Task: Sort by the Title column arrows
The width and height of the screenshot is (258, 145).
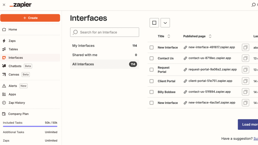Action: pos(169,36)
